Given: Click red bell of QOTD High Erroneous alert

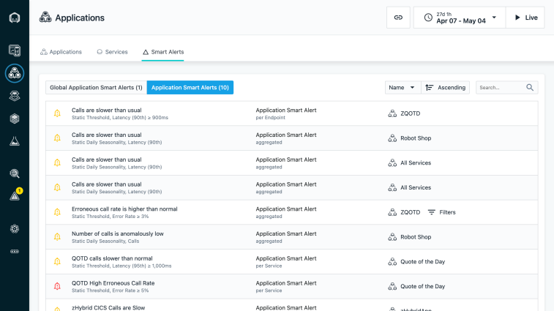Looking at the screenshot, I should [57, 286].
